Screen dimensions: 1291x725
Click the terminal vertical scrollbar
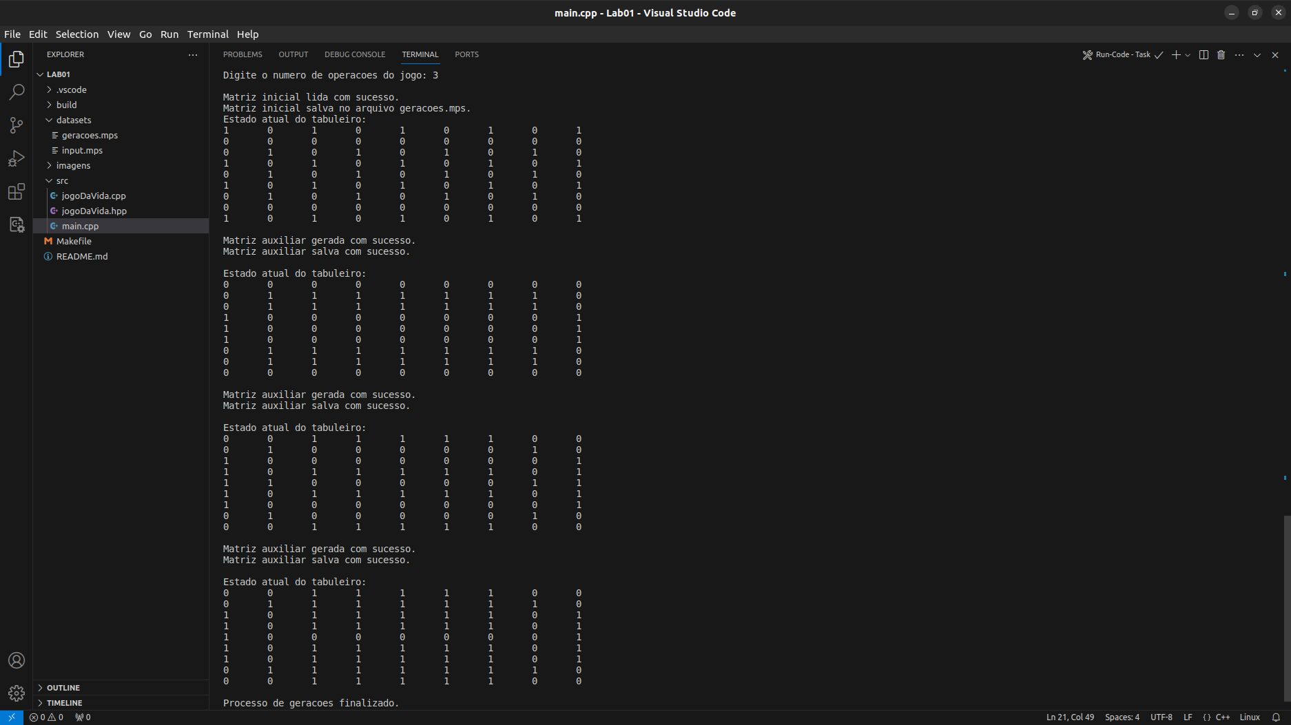(1287, 609)
